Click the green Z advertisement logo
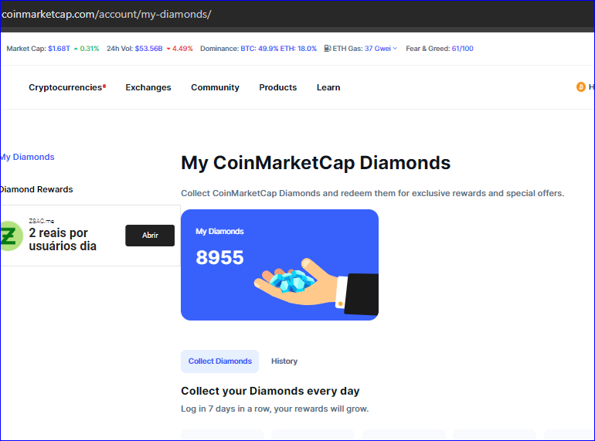 coord(10,236)
